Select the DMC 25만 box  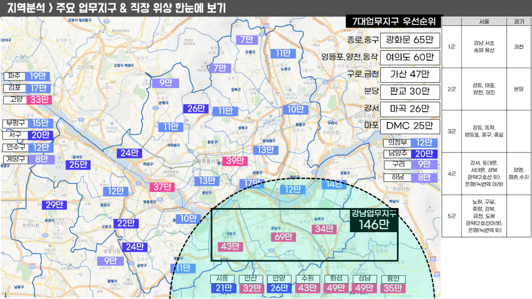coord(409,126)
